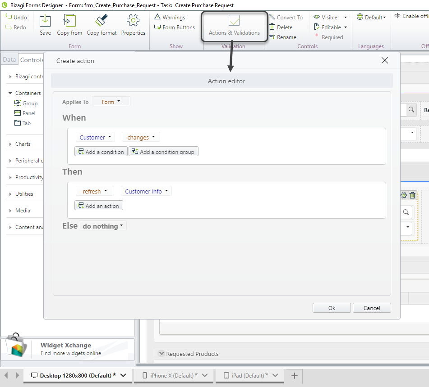Open the Else do nothing dropdown
429x387 pixels.
(x=103, y=226)
